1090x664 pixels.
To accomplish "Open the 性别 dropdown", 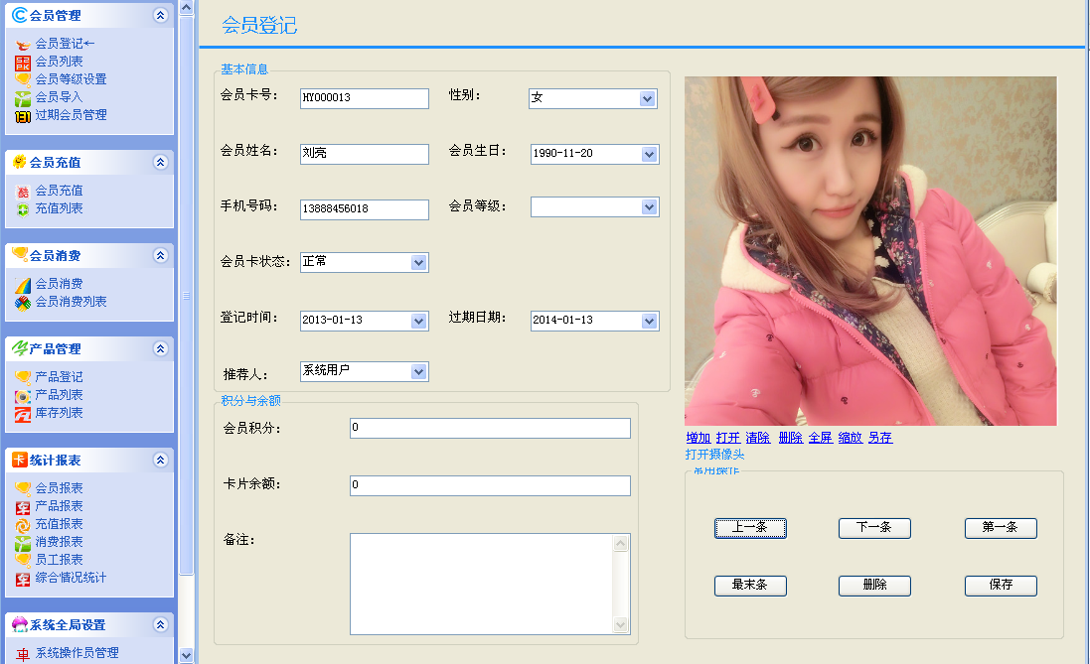I will click(648, 98).
